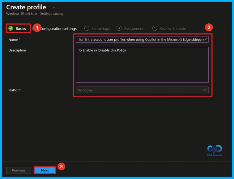This screenshot has height=179, width=234.
Task: Open the ellipsis menu beside Create profile
Action: (x=55, y=7)
